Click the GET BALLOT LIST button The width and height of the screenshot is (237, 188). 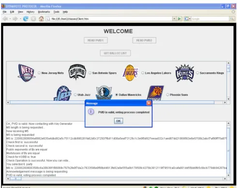[115, 53]
